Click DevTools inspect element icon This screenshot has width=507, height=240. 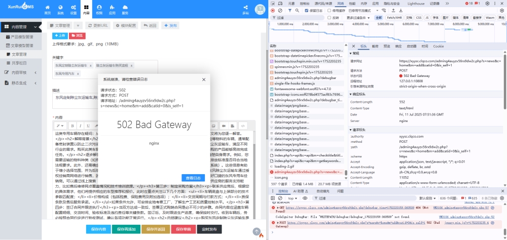[x=273, y=3]
